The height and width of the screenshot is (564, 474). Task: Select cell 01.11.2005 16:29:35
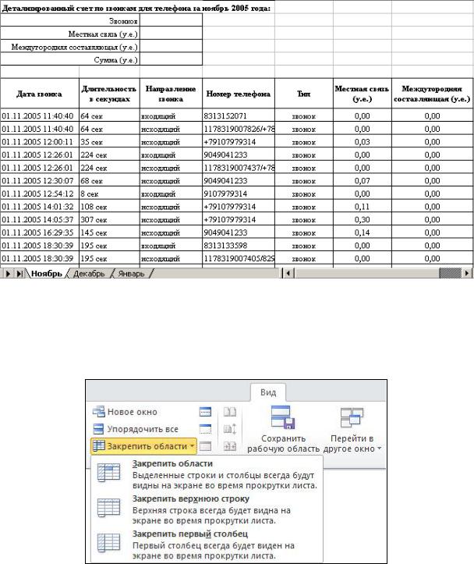pos(40,232)
